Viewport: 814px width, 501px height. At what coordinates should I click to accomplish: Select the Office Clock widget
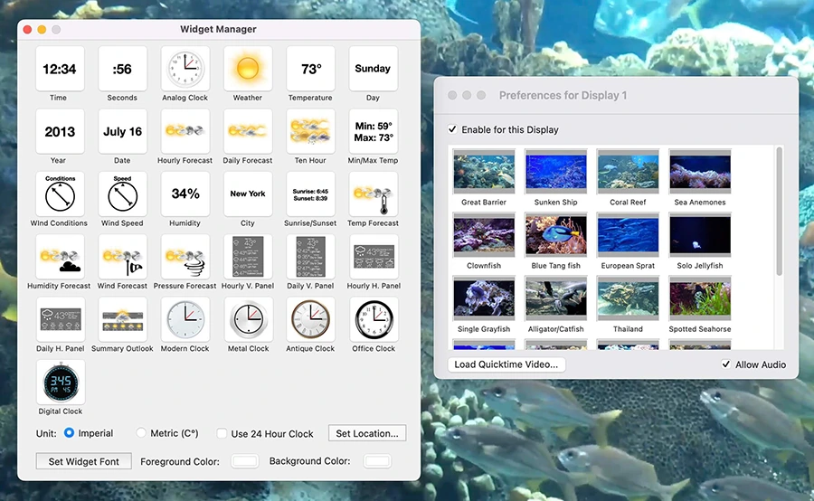tap(373, 319)
